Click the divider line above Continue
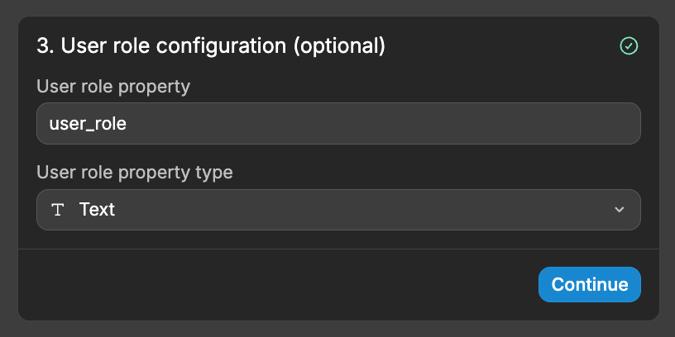This screenshot has width=675, height=337. point(338,249)
